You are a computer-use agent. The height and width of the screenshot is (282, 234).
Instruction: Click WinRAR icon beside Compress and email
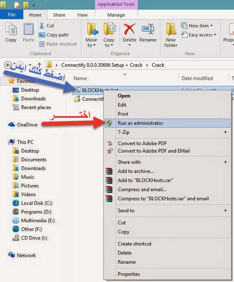tap(109, 190)
